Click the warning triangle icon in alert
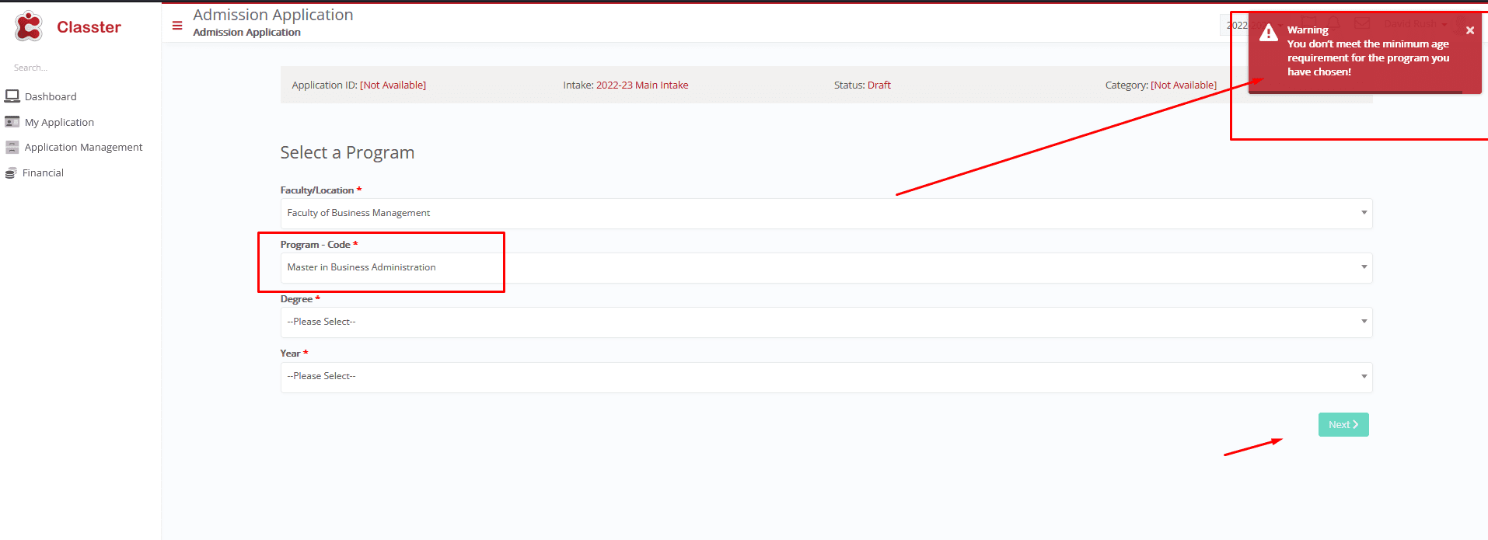The image size is (1488, 540). (x=1269, y=33)
